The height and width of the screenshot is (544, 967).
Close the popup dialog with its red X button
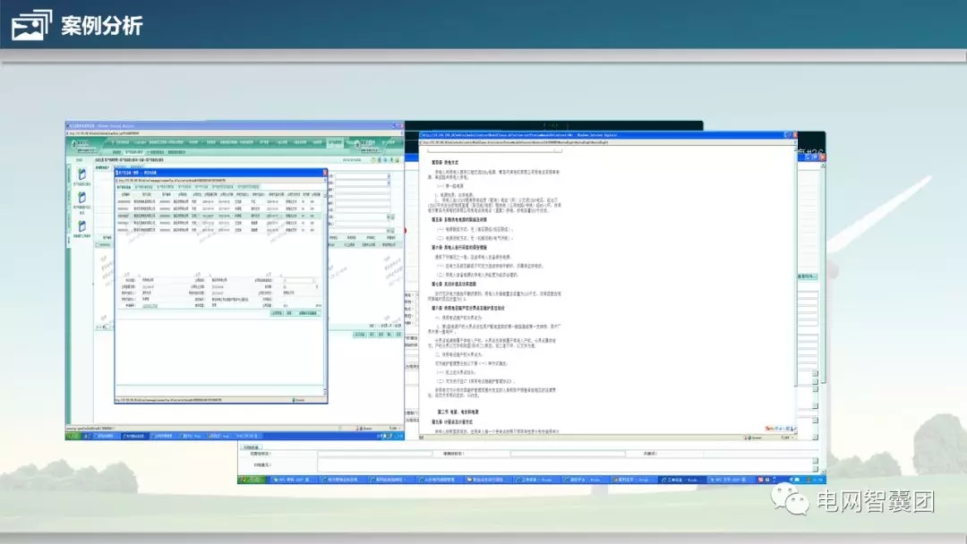click(324, 172)
